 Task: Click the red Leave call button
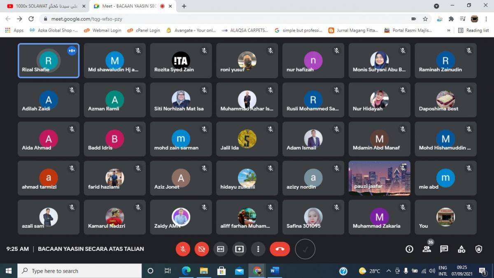pos(280,249)
